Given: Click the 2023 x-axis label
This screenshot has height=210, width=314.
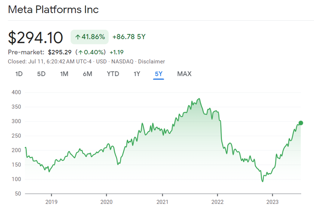Looking at the screenshot, I should (x=273, y=202).
